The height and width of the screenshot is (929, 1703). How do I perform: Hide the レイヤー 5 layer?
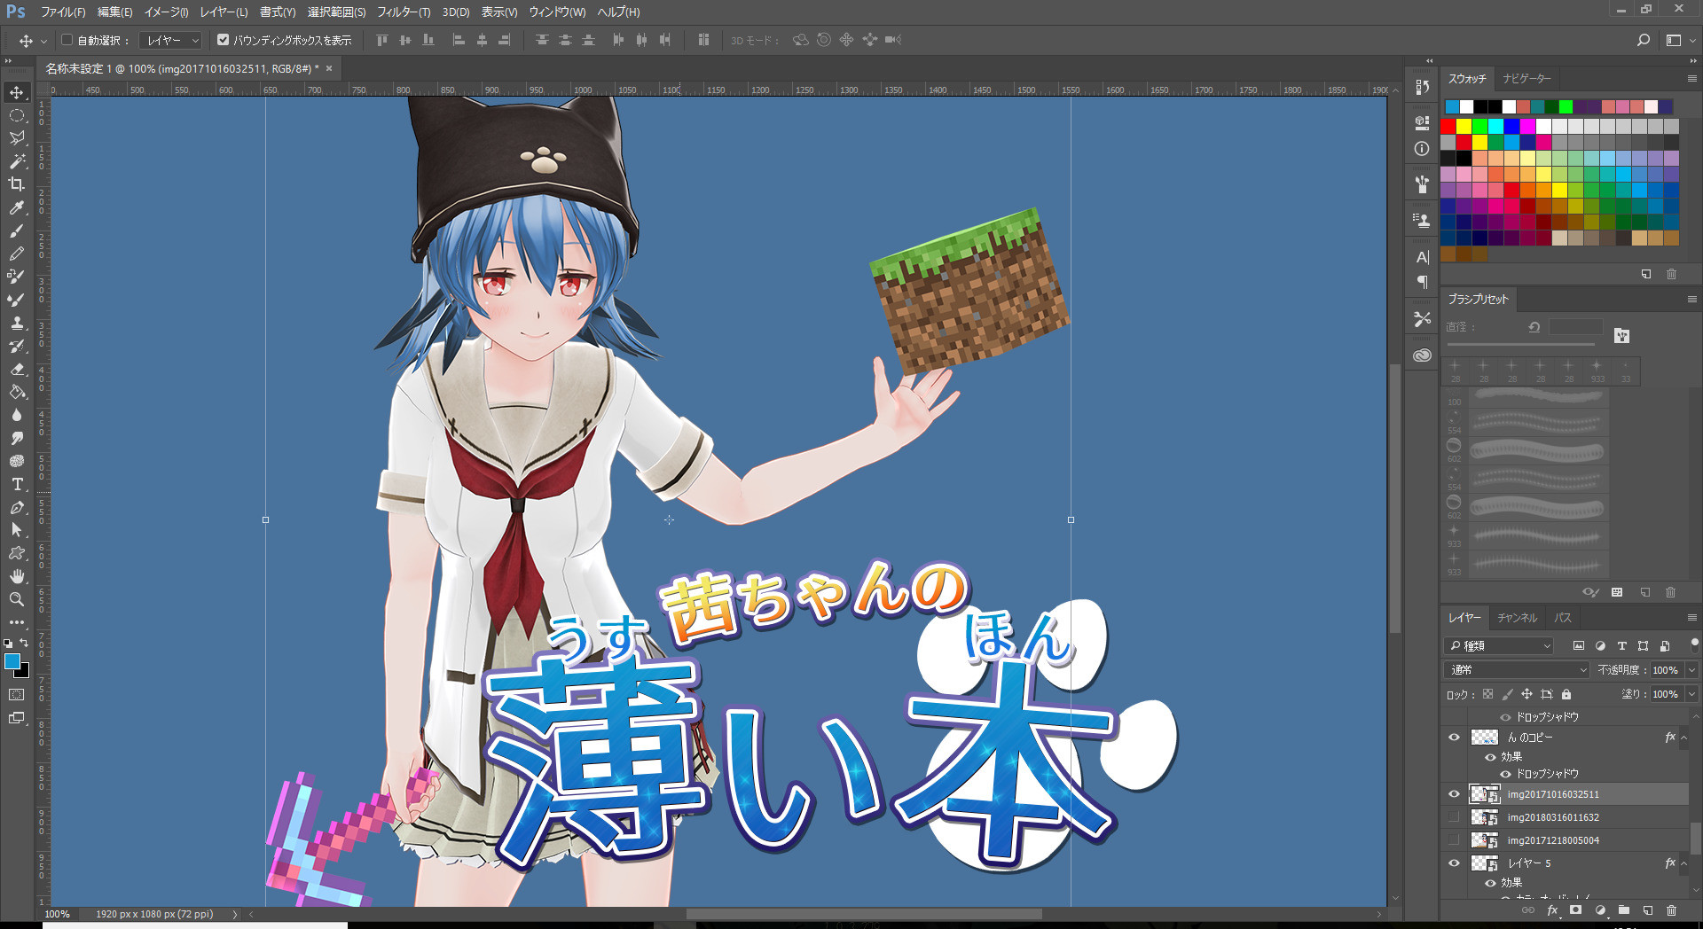(1454, 863)
